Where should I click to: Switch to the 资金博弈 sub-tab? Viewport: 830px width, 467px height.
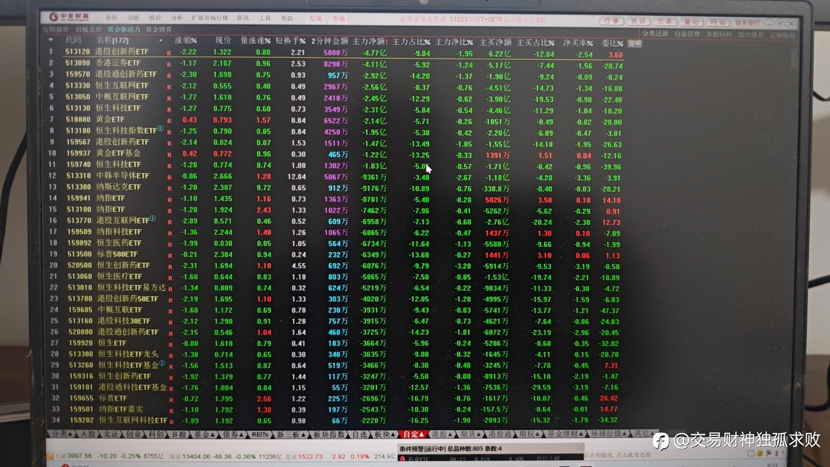tap(159, 29)
